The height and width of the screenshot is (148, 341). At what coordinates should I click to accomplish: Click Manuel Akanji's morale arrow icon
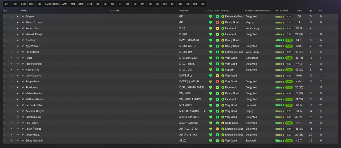click(x=223, y=34)
